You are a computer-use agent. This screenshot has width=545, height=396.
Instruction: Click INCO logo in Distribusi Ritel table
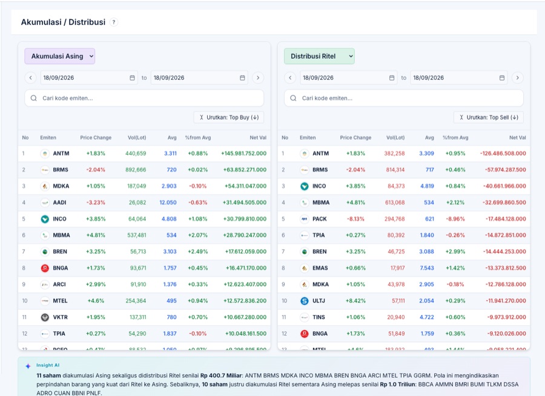(x=305, y=186)
